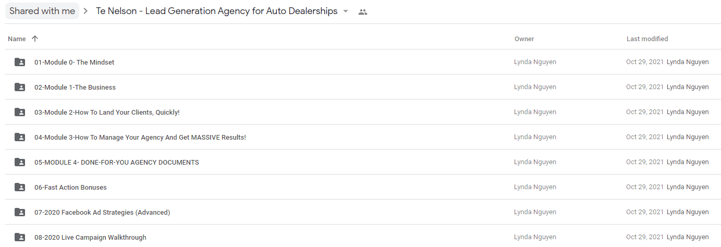Click the Owner column header

[524, 39]
